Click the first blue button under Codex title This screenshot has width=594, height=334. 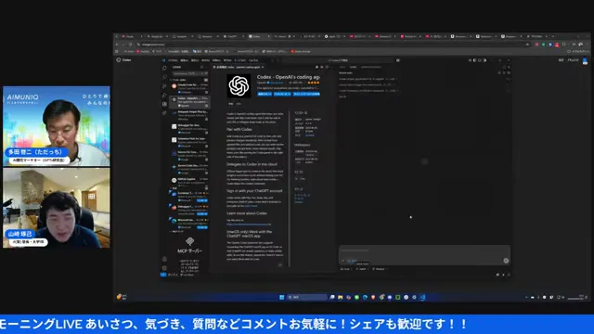click(265, 94)
